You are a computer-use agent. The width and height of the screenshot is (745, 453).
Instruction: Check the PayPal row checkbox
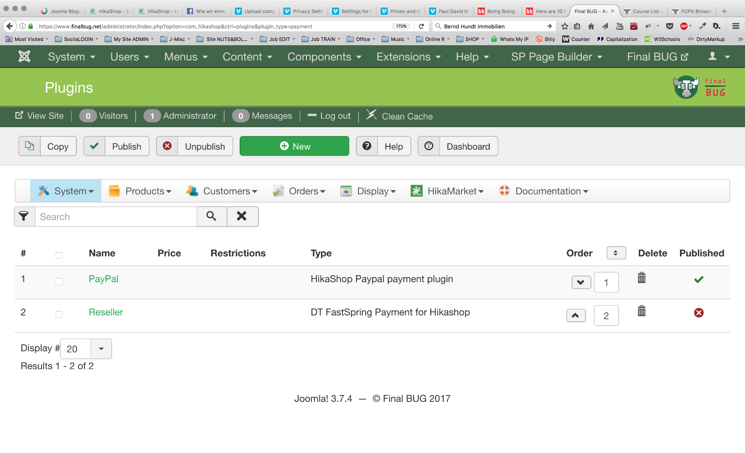(x=59, y=281)
